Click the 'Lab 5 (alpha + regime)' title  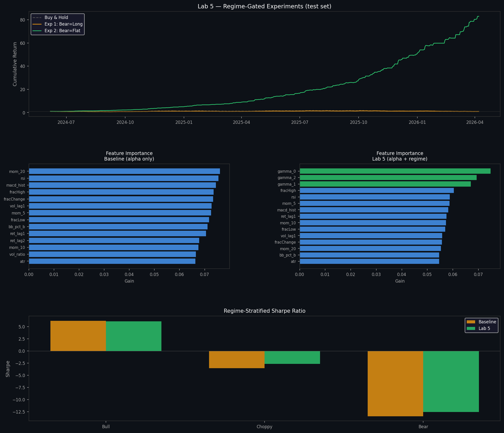[x=400, y=159]
